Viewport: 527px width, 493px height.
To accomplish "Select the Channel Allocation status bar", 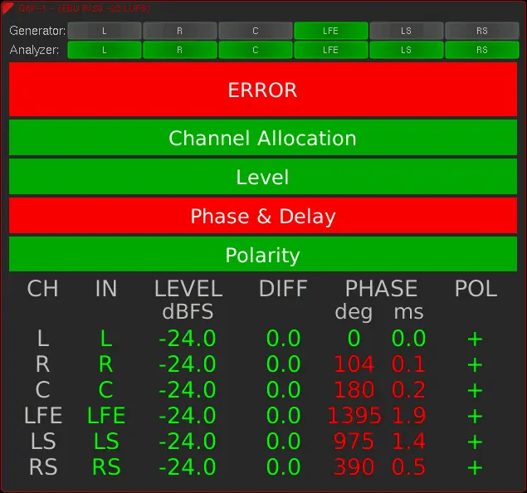I will [x=263, y=138].
